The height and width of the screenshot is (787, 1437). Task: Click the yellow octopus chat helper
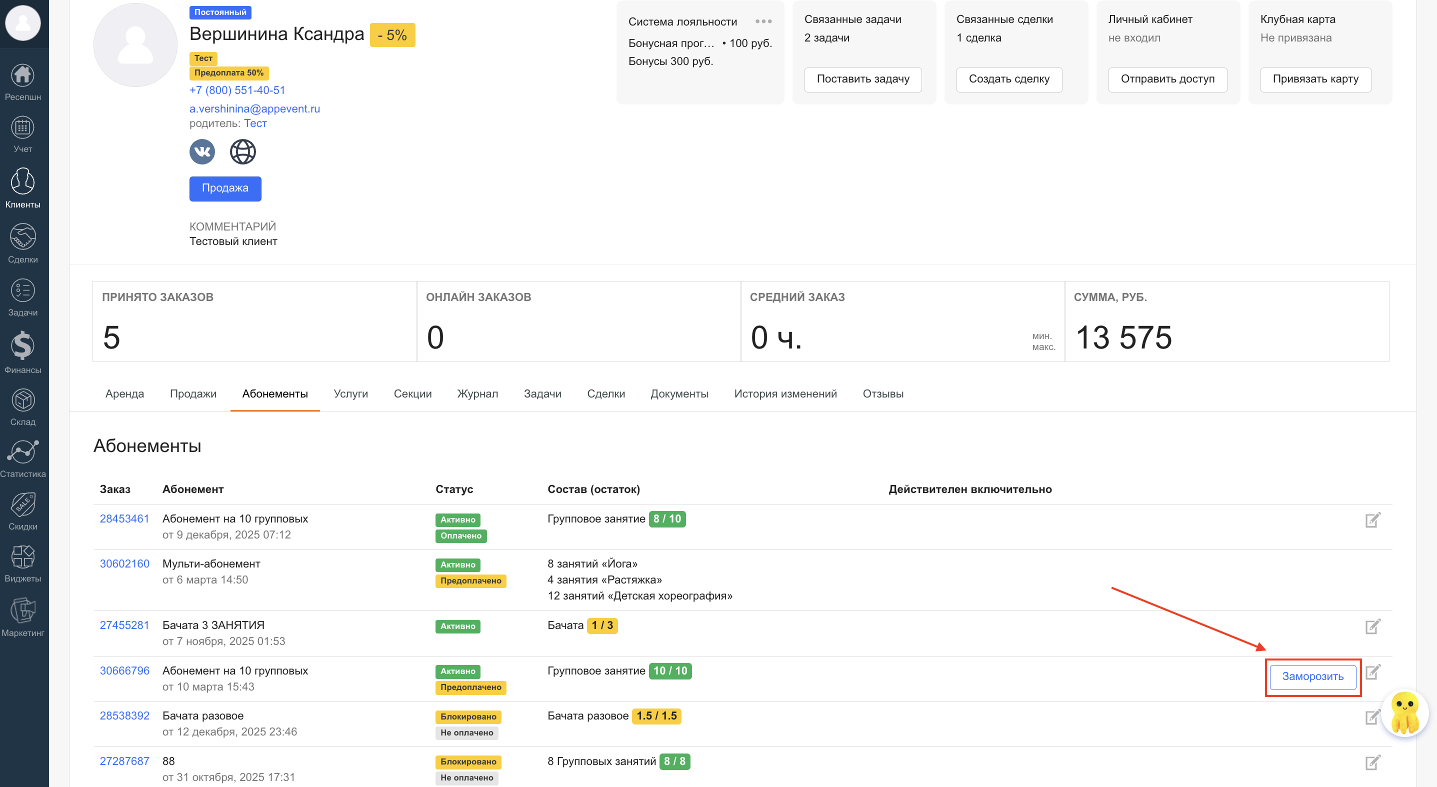pos(1404,713)
